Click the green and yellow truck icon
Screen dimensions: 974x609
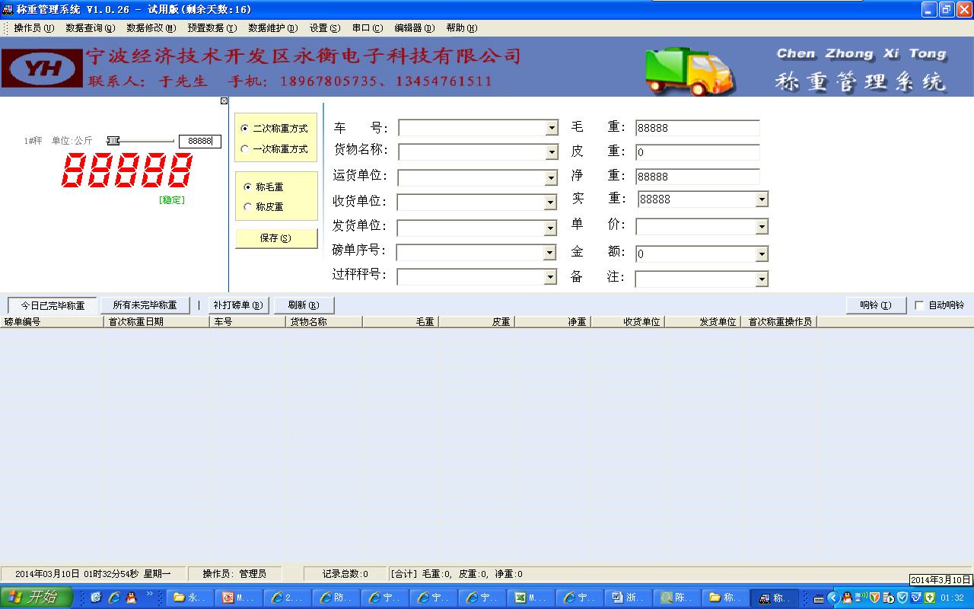click(x=689, y=70)
